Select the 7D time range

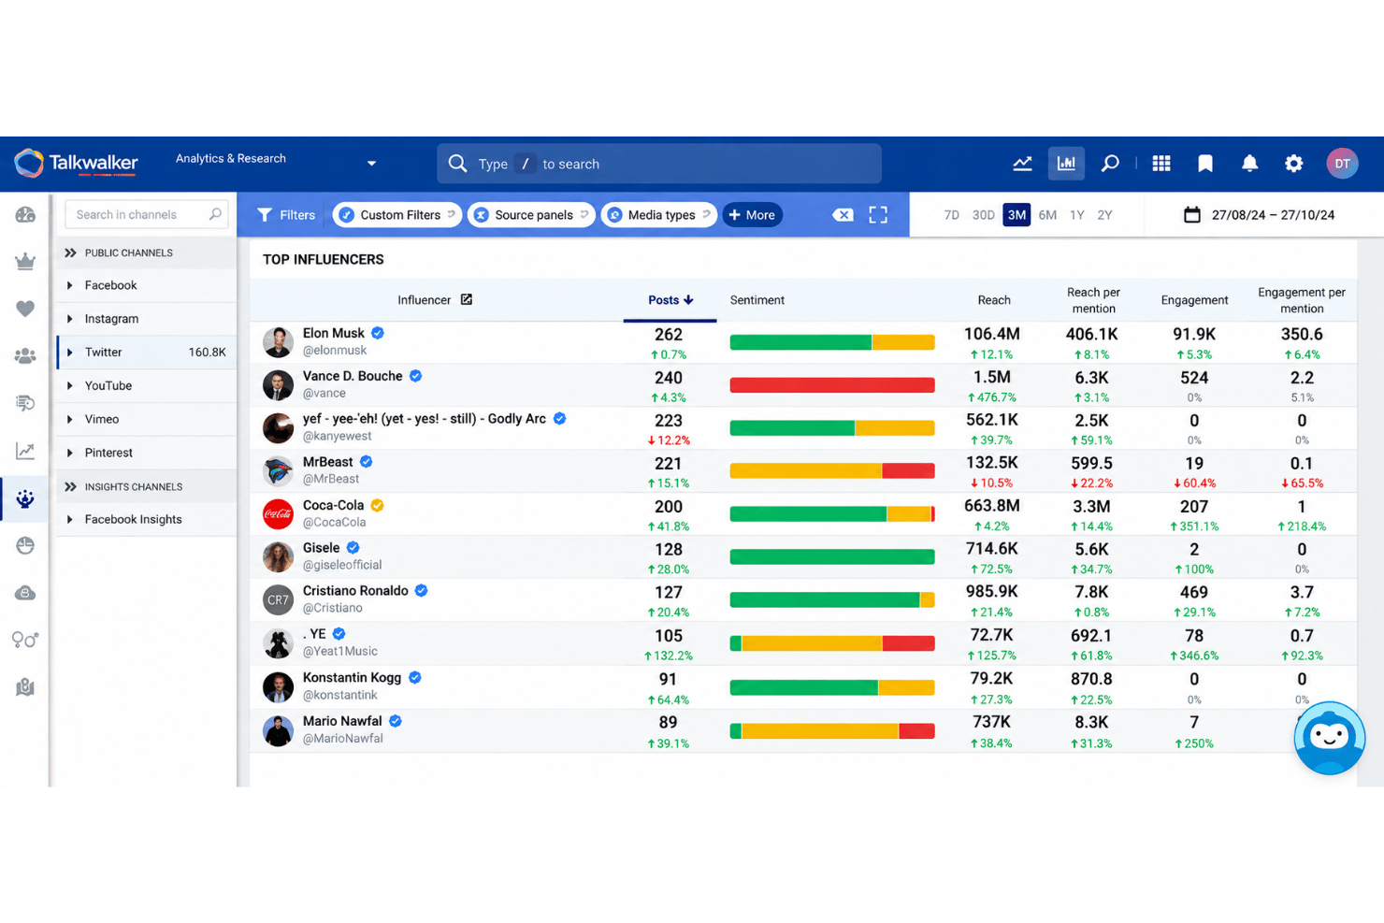click(951, 215)
